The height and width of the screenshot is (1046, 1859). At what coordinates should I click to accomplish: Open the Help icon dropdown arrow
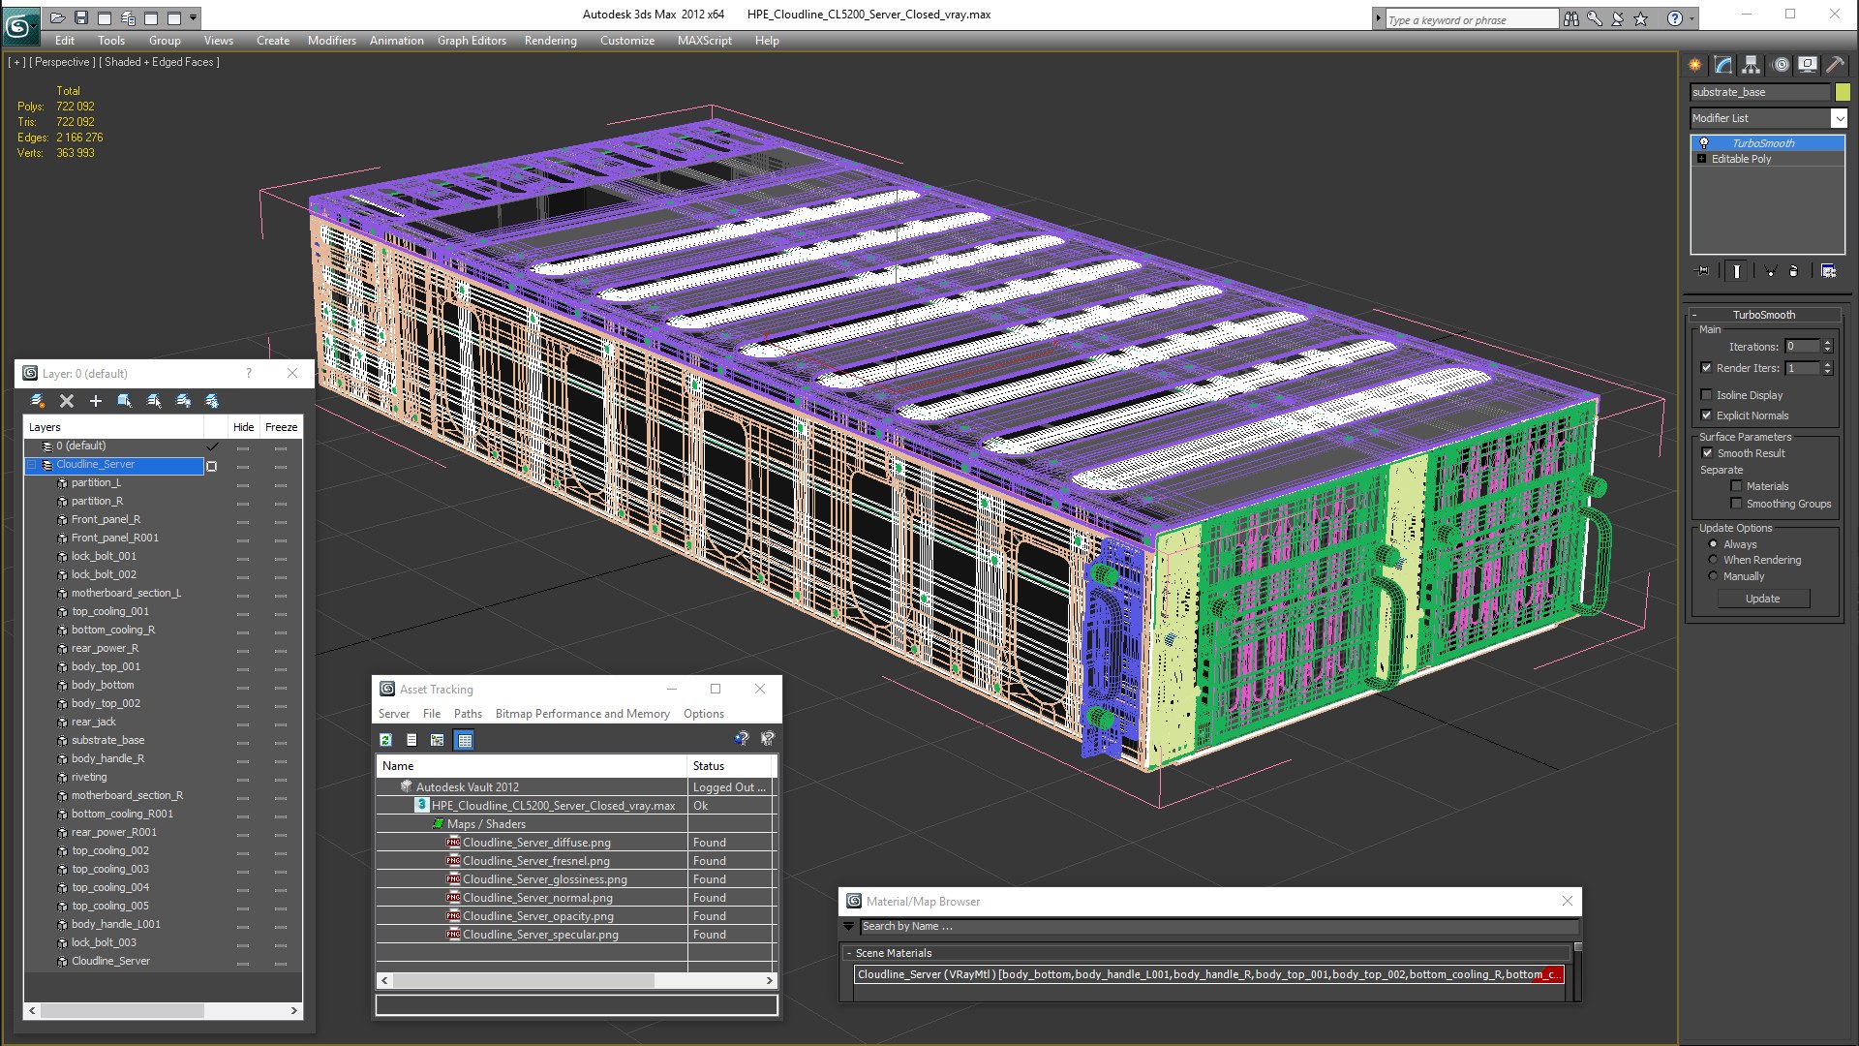(x=1691, y=18)
